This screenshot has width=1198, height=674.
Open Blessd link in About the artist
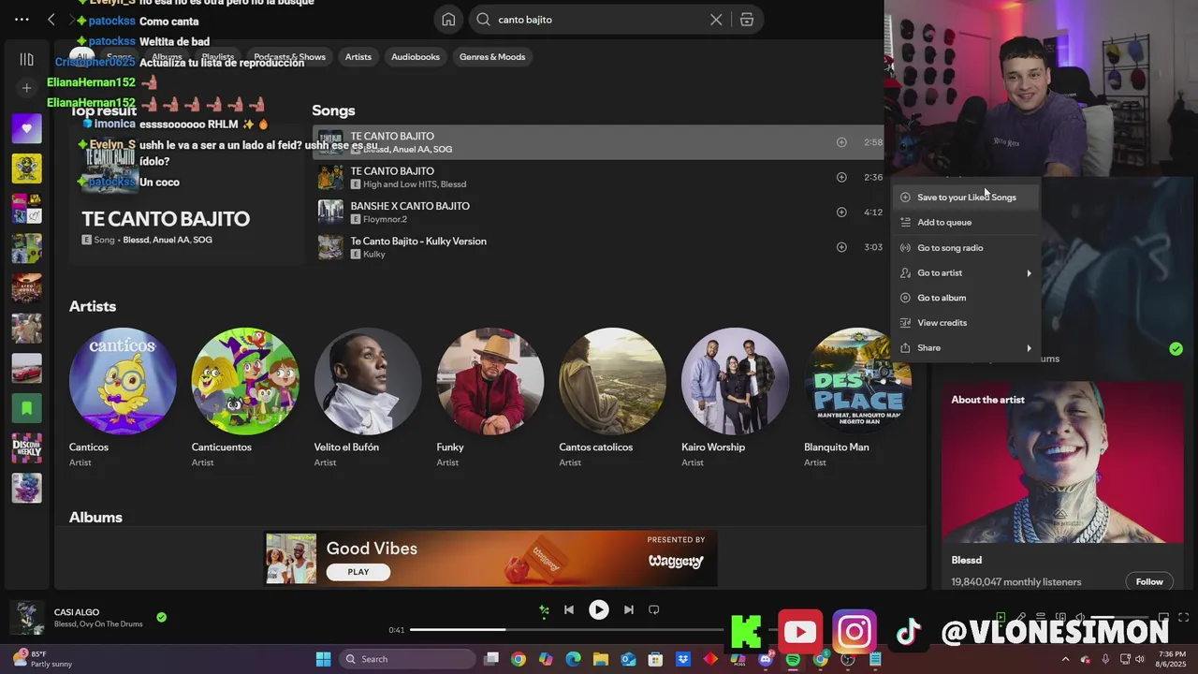967,560
